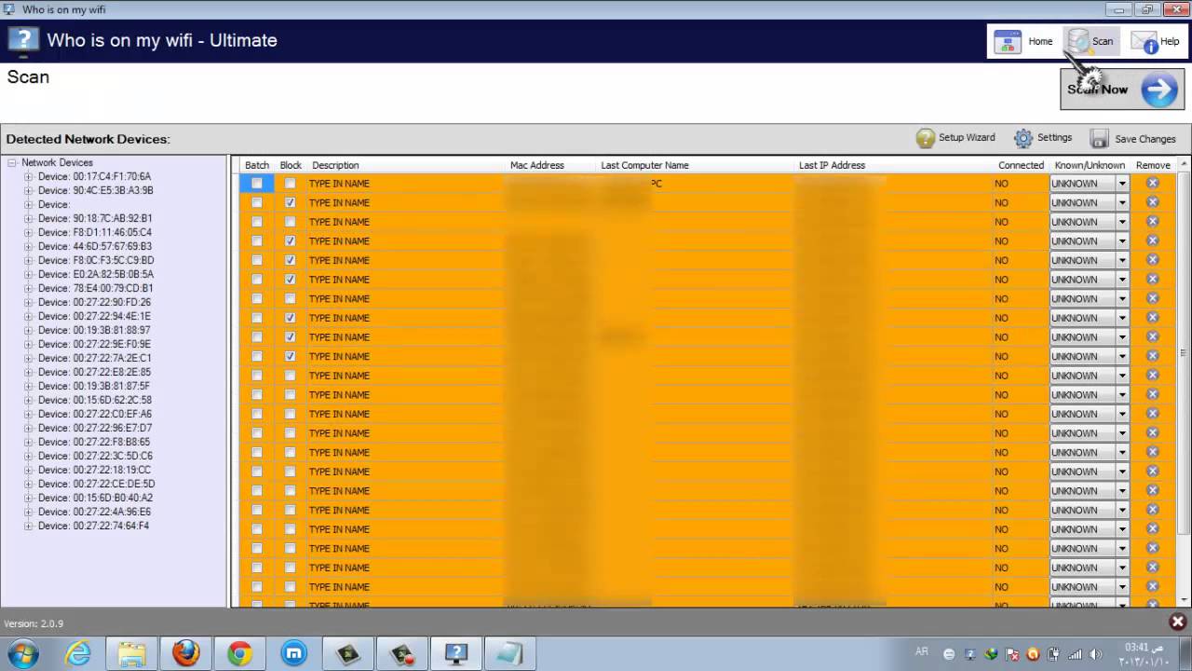
Task: Collapse the Network Devices tree root
Action: 12,162
